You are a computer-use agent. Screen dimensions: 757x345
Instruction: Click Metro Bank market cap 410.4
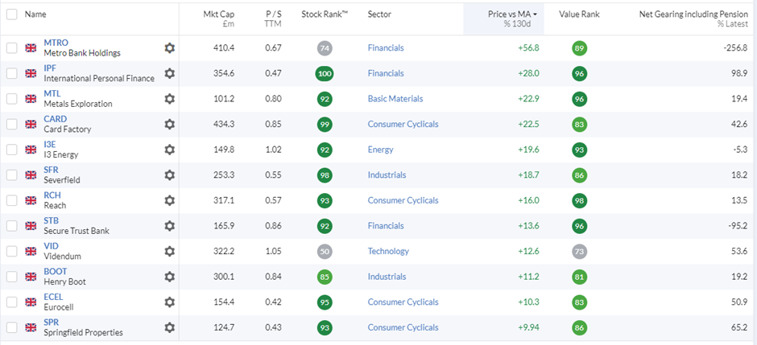coord(224,47)
